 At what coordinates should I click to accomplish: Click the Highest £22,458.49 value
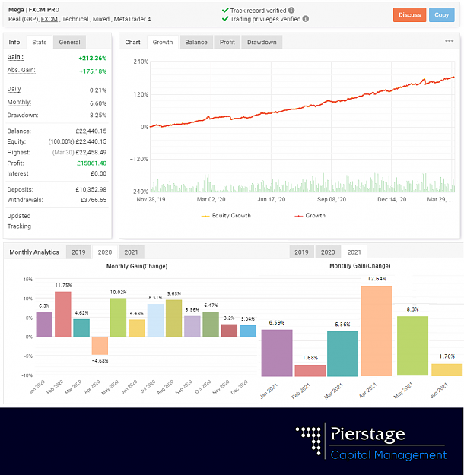tap(91, 152)
